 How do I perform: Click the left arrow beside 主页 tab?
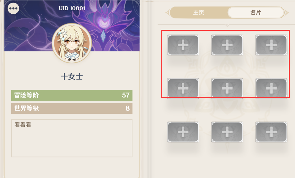[167, 13]
